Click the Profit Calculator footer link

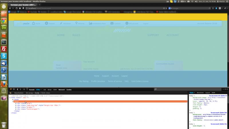(x=98, y=81)
